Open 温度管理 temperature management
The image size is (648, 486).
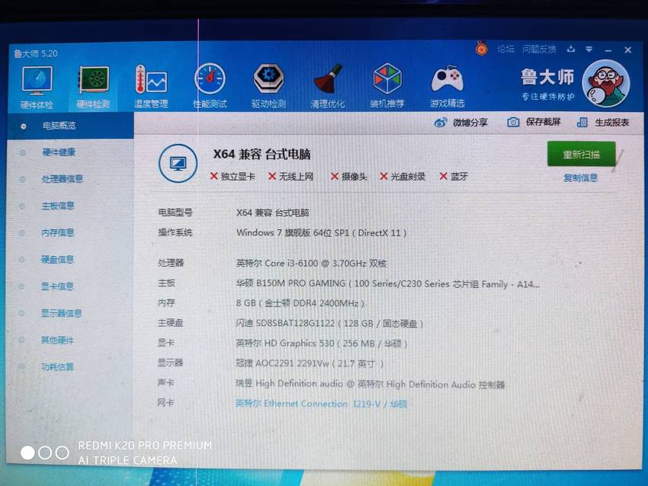(x=151, y=86)
